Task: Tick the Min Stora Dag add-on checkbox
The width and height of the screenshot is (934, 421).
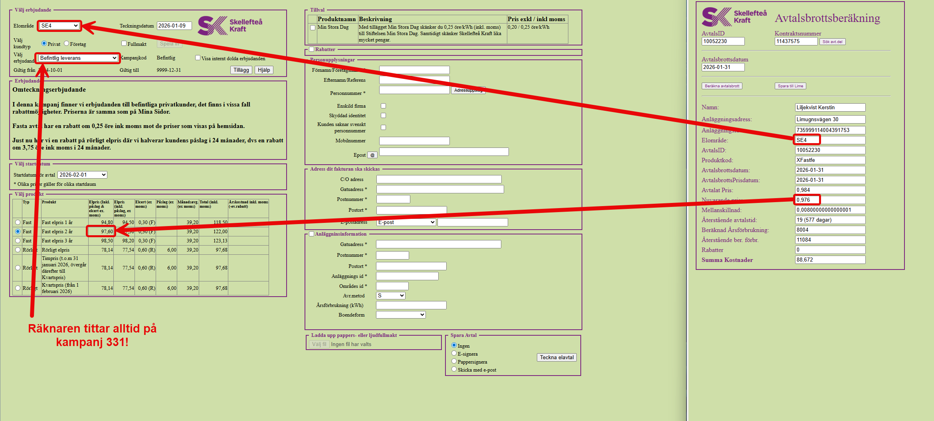Action: (x=313, y=28)
